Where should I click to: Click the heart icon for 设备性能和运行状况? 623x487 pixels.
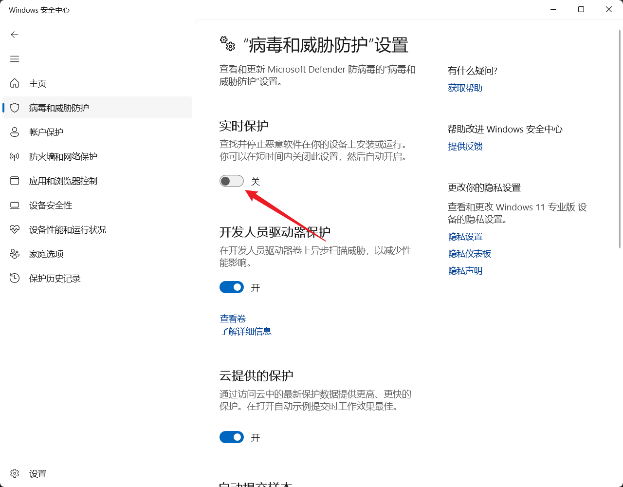(15, 229)
